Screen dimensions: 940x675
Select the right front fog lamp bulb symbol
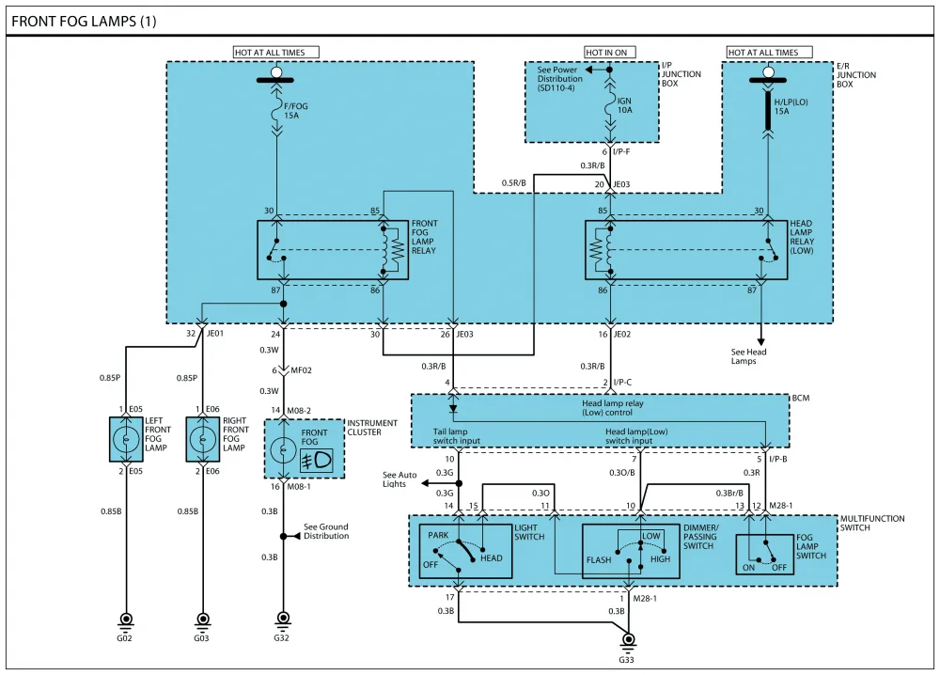(203, 439)
